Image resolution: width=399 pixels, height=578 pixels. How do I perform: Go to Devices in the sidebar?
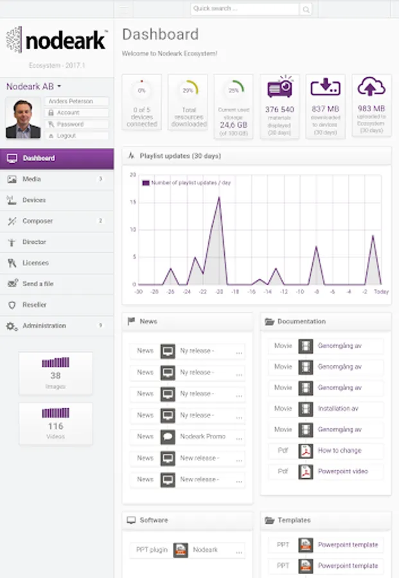(x=57, y=200)
